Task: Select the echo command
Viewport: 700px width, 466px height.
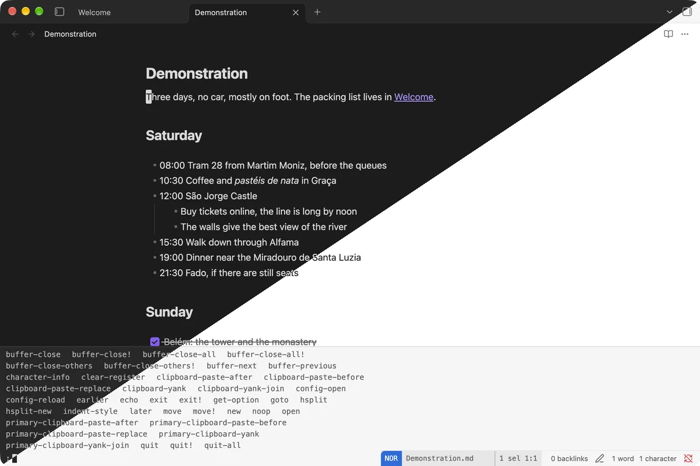Action: [129, 400]
